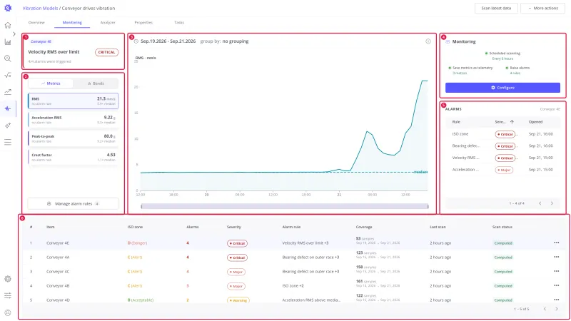Go to next page in Alarms panel

pyautogui.click(x=552, y=203)
